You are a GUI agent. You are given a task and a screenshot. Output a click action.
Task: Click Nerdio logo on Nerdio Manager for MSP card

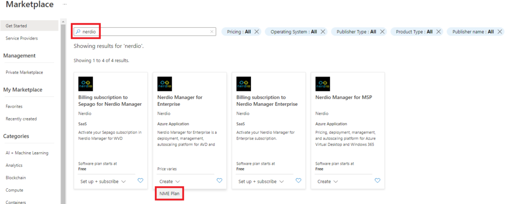322,84
